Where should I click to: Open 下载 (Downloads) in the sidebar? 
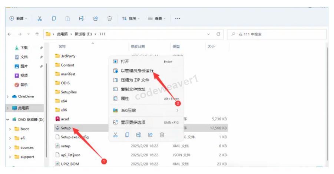pyautogui.click(x=21, y=48)
